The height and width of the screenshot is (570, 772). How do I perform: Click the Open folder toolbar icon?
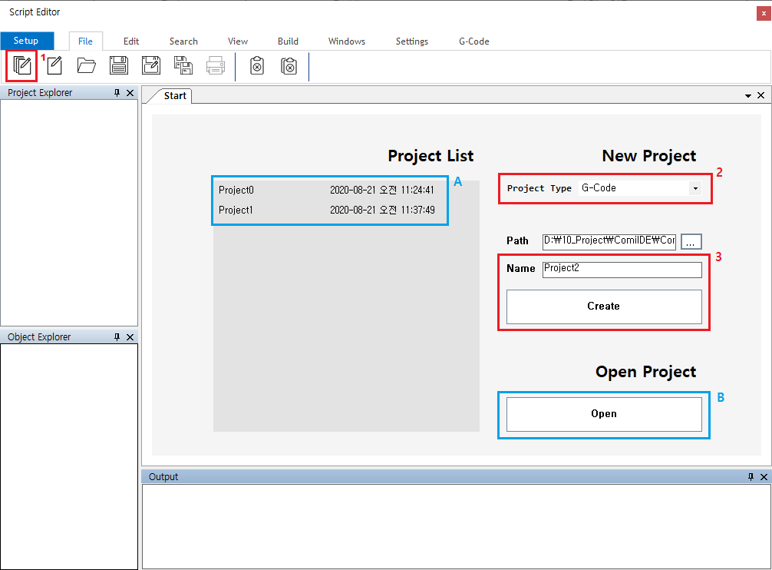[87, 66]
